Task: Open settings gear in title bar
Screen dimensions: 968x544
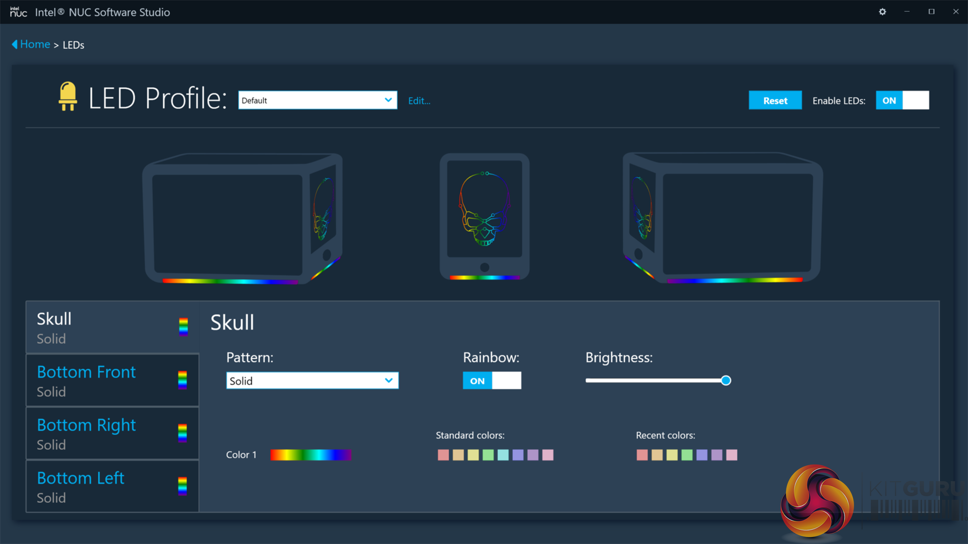Action: (x=882, y=12)
